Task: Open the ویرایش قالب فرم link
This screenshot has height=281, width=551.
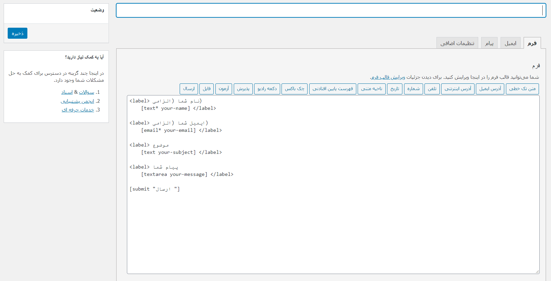Action: 388,77
